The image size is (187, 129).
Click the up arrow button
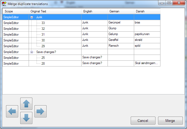point(26,104)
